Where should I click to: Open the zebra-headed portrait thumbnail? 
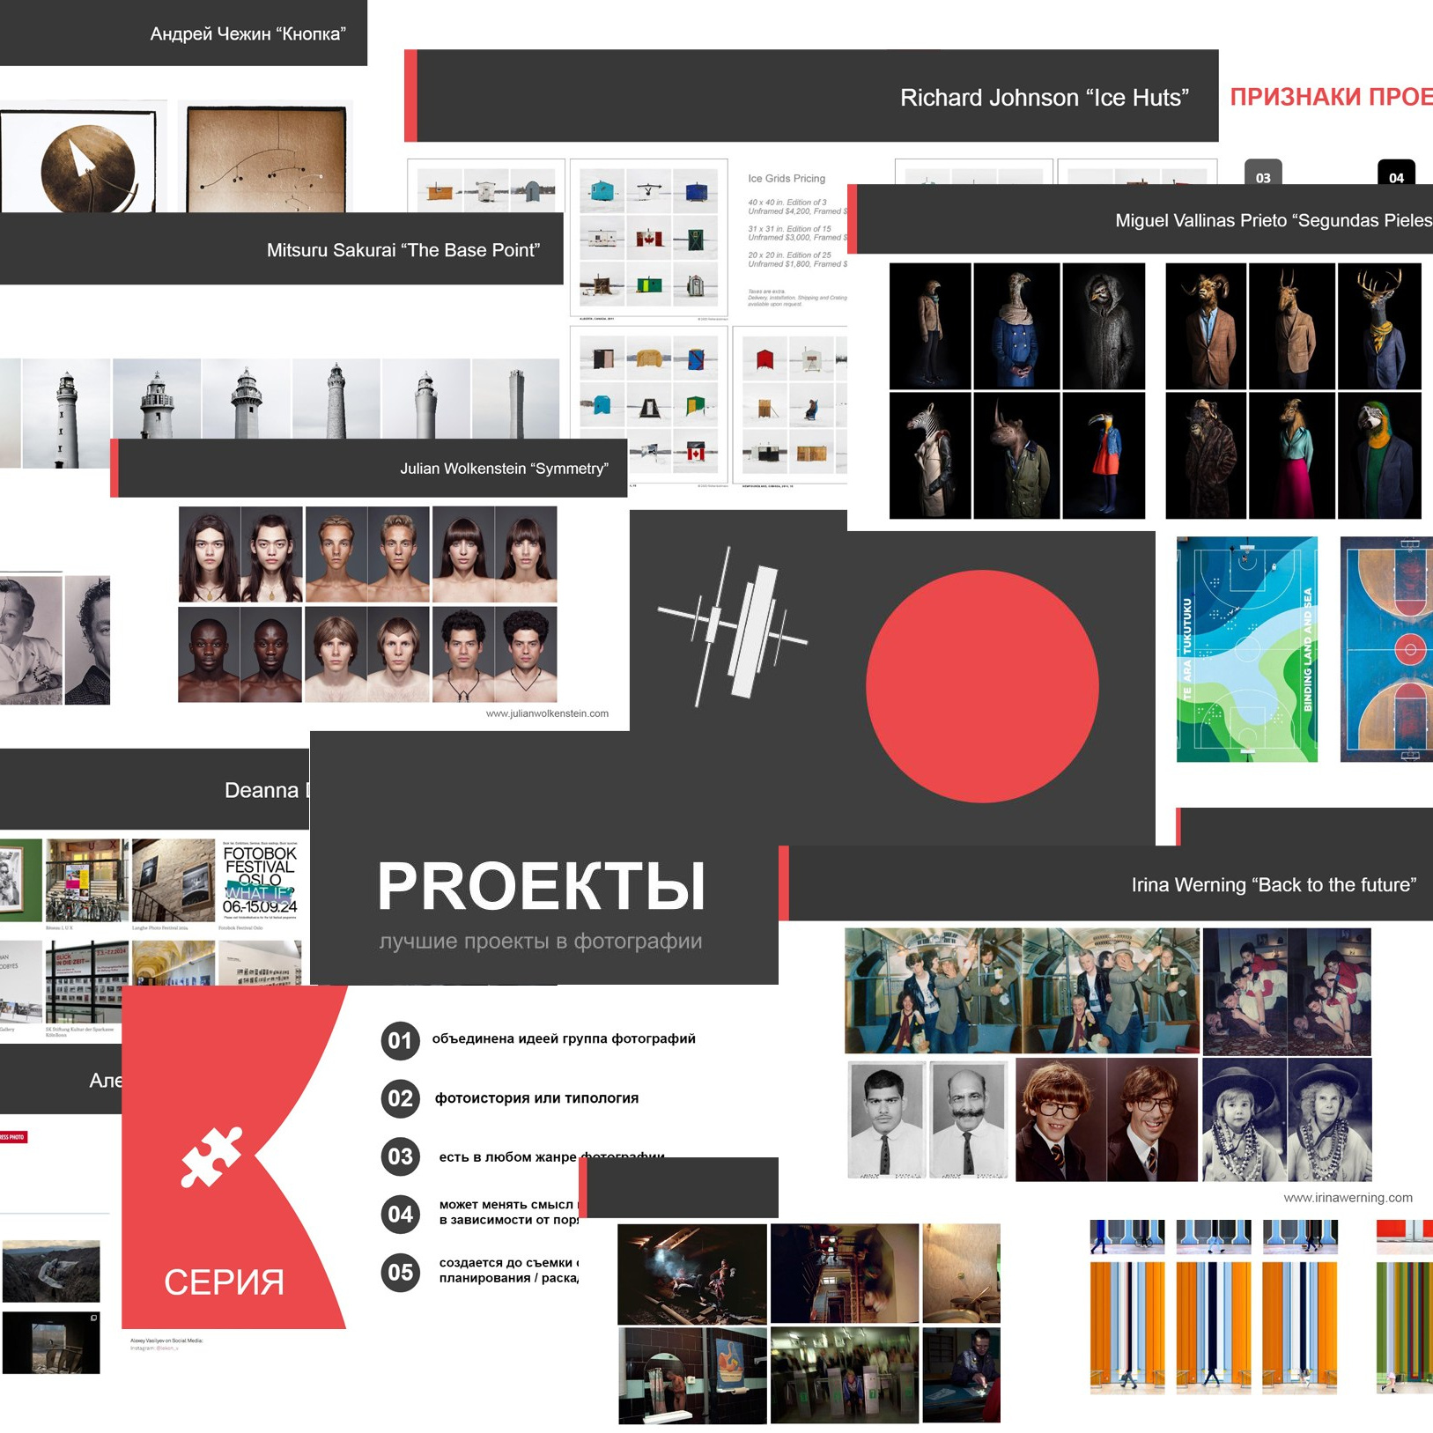point(930,455)
